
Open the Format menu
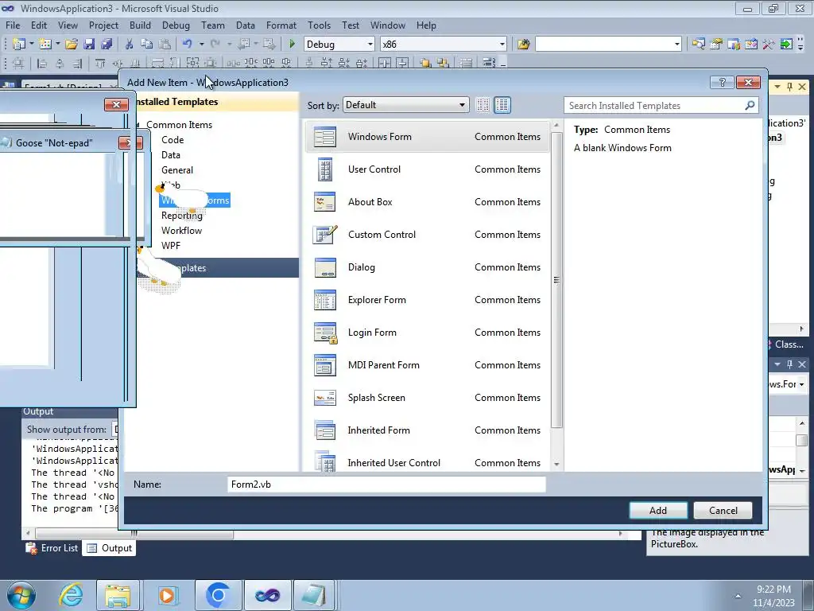pyautogui.click(x=281, y=25)
